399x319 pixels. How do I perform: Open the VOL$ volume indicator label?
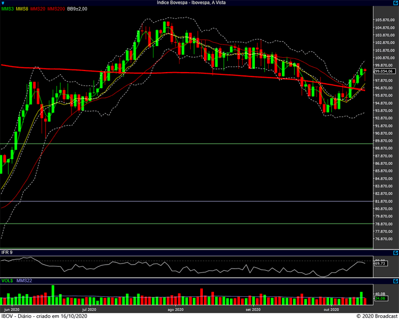[x=7, y=281]
